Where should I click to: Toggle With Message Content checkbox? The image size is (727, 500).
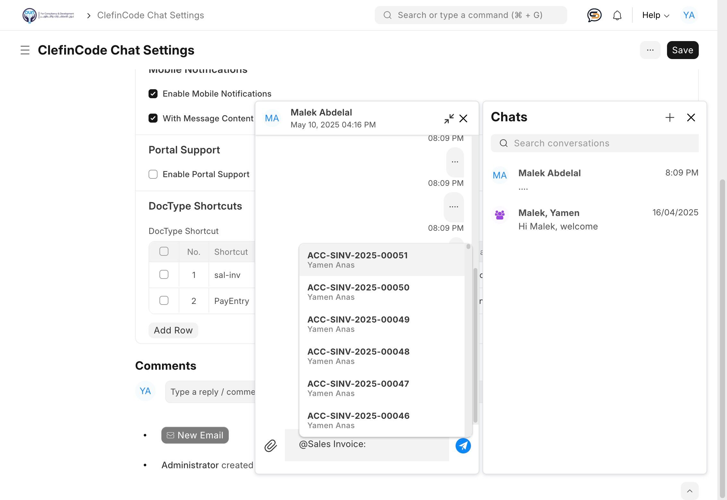click(x=153, y=118)
